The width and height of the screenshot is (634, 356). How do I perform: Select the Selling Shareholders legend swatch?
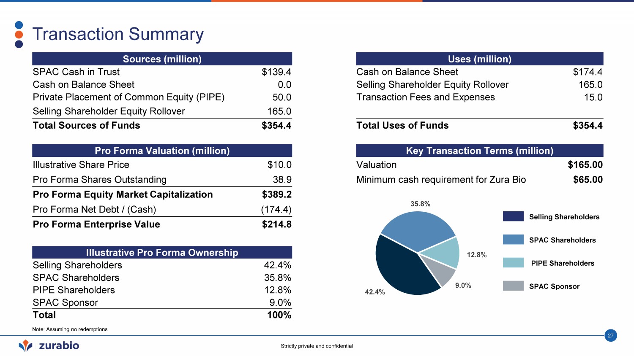513,216
